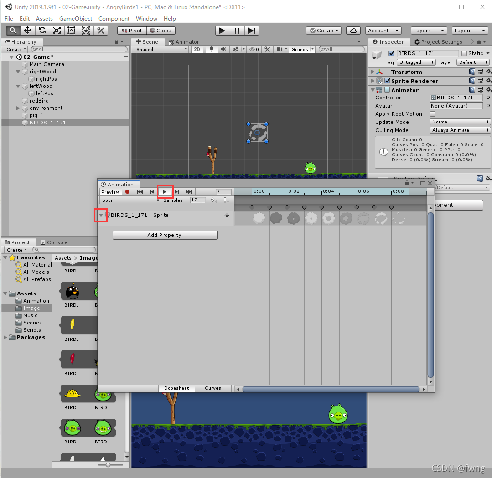This screenshot has width=492, height=478.
Task: Open the cloud services icon
Action: [x=353, y=31]
